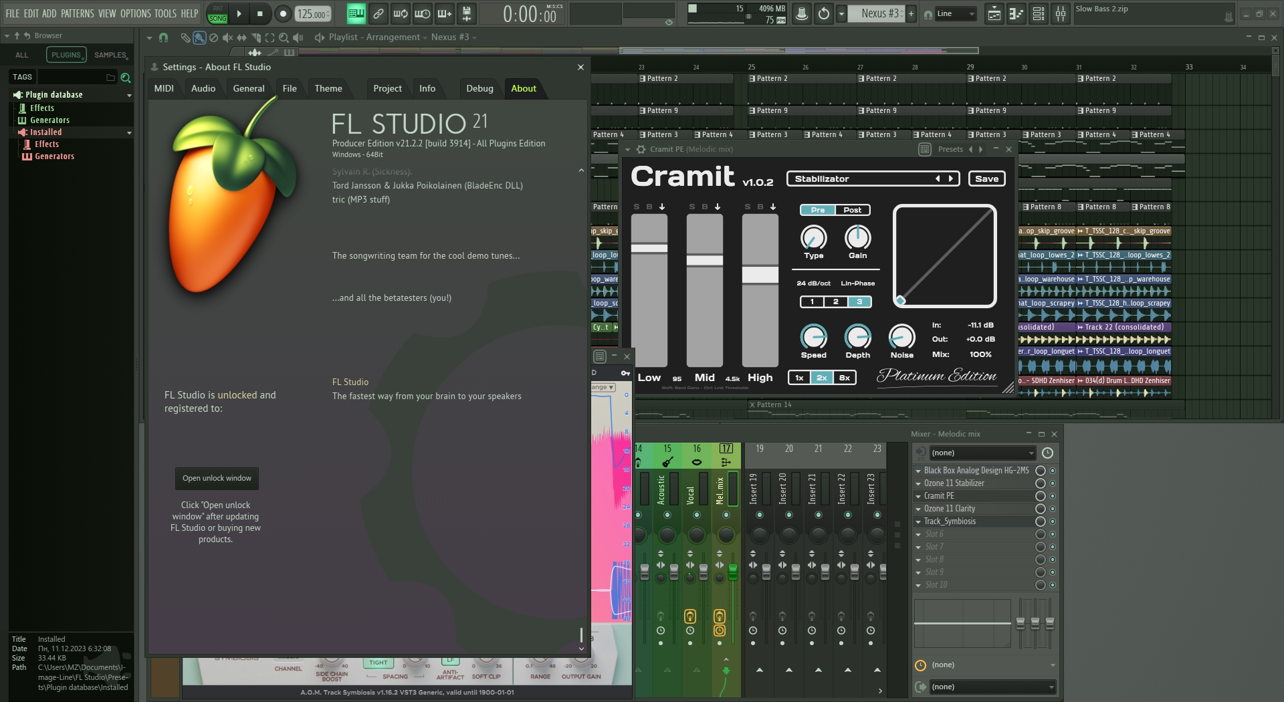Set Cramit oversampling to 2x

coord(822,378)
